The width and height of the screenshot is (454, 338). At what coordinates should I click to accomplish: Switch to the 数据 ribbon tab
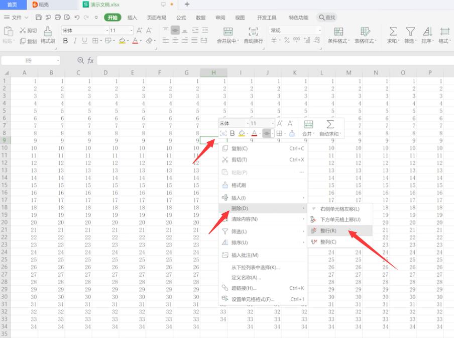(201, 18)
